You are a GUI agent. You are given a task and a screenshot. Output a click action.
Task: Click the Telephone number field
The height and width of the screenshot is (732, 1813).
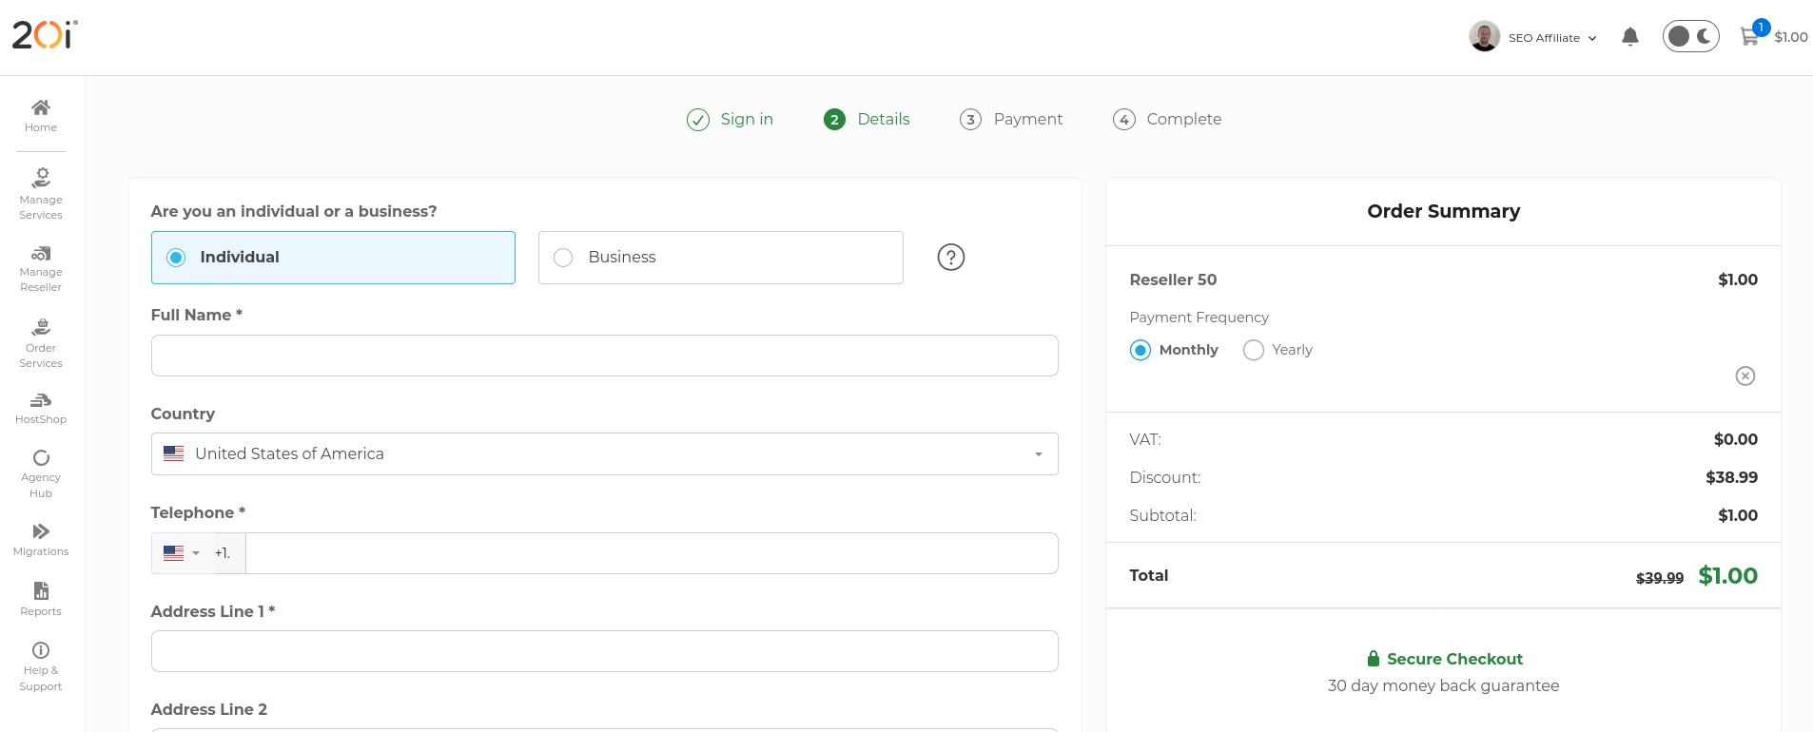coord(652,553)
